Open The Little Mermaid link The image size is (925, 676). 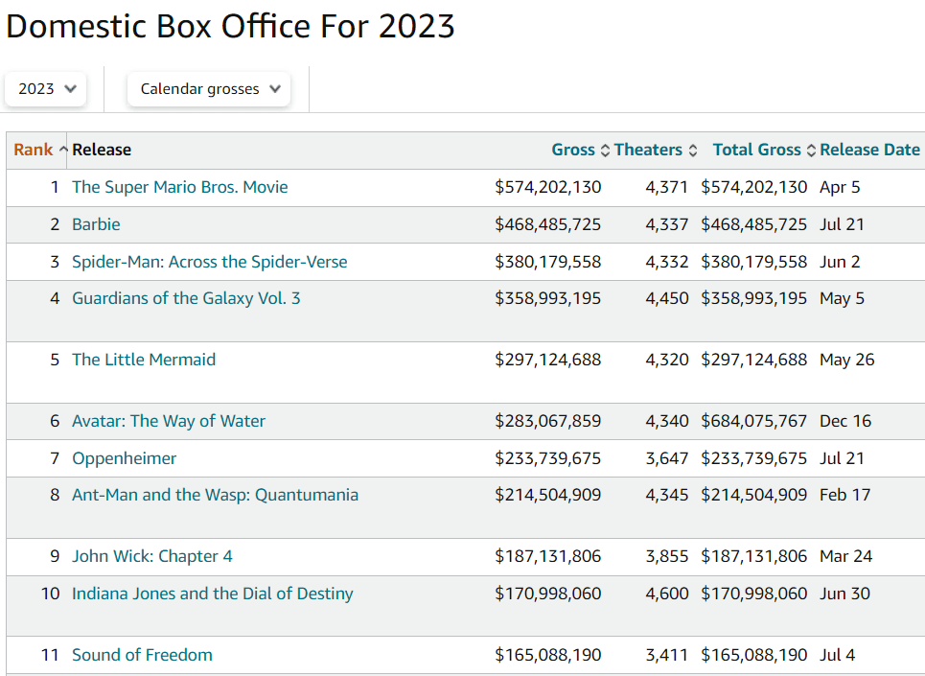(x=144, y=360)
